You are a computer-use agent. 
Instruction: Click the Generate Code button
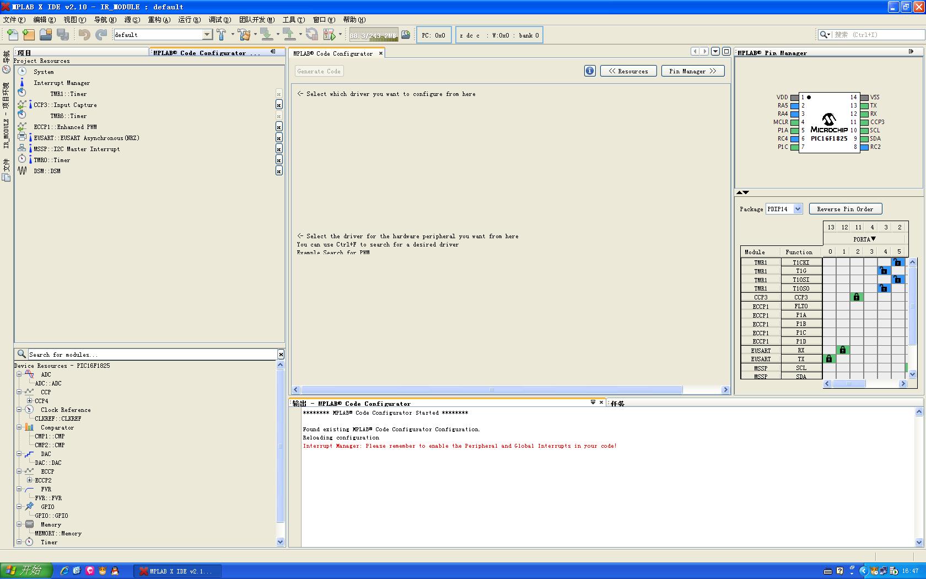(x=319, y=71)
